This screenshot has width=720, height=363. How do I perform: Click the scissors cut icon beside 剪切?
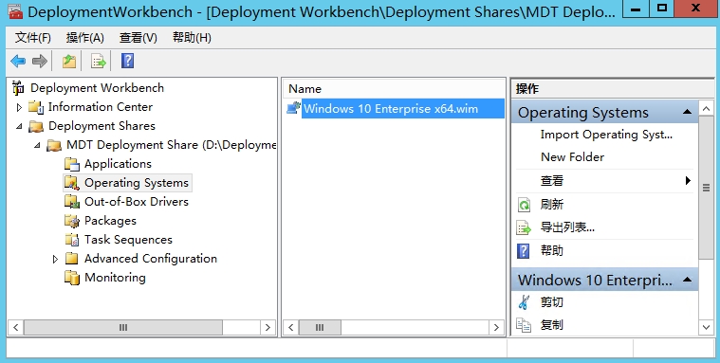[x=524, y=302]
